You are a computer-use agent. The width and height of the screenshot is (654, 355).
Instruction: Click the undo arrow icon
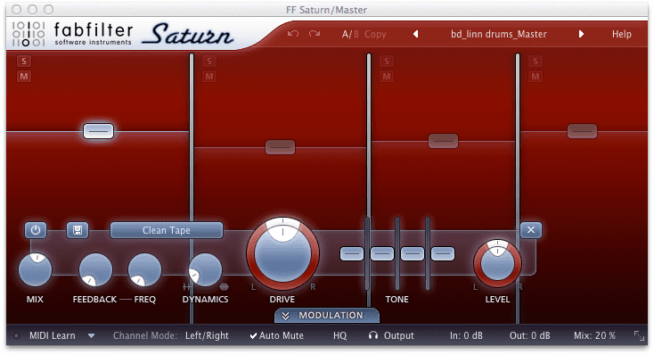coord(293,34)
